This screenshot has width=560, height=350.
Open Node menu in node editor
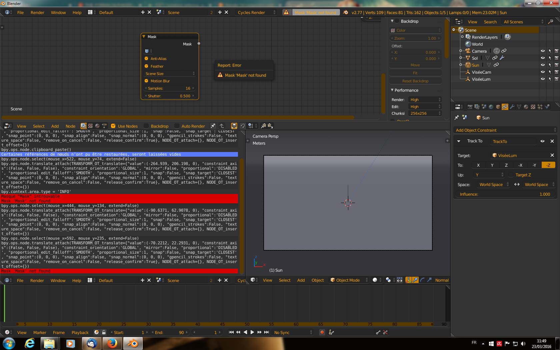(70, 126)
